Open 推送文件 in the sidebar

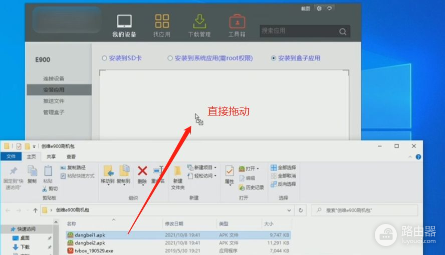(x=54, y=101)
